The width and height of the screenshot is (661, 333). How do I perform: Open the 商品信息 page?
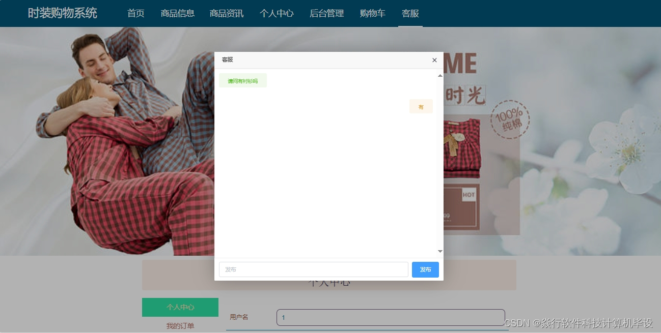pyautogui.click(x=177, y=14)
